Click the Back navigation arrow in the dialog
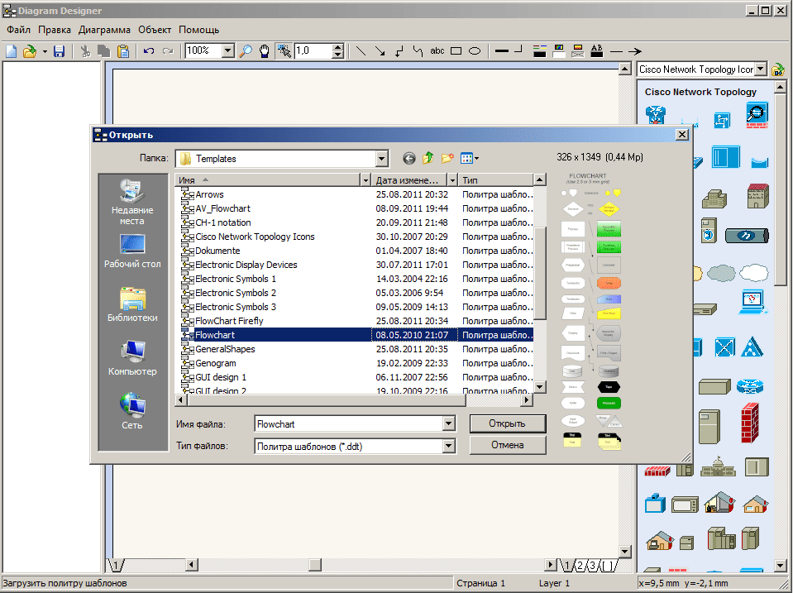This screenshot has width=793, height=593. [408, 159]
